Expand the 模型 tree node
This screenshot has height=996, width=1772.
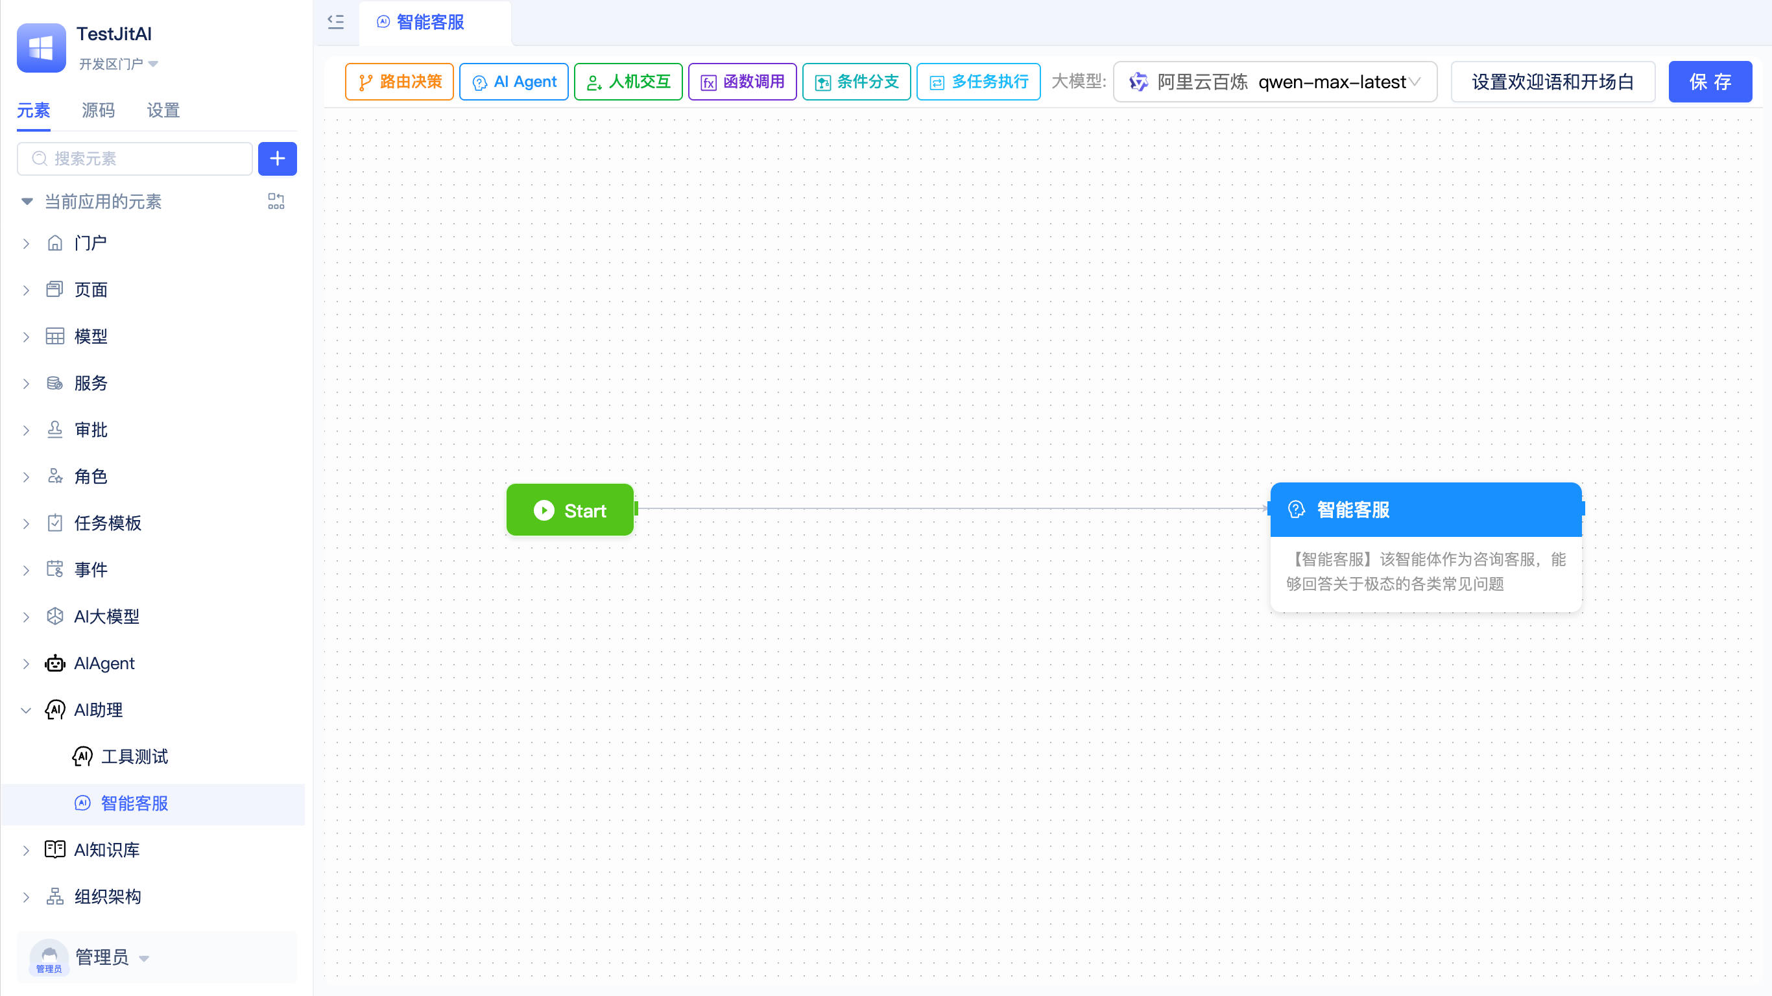pyautogui.click(x=26, y=337)
